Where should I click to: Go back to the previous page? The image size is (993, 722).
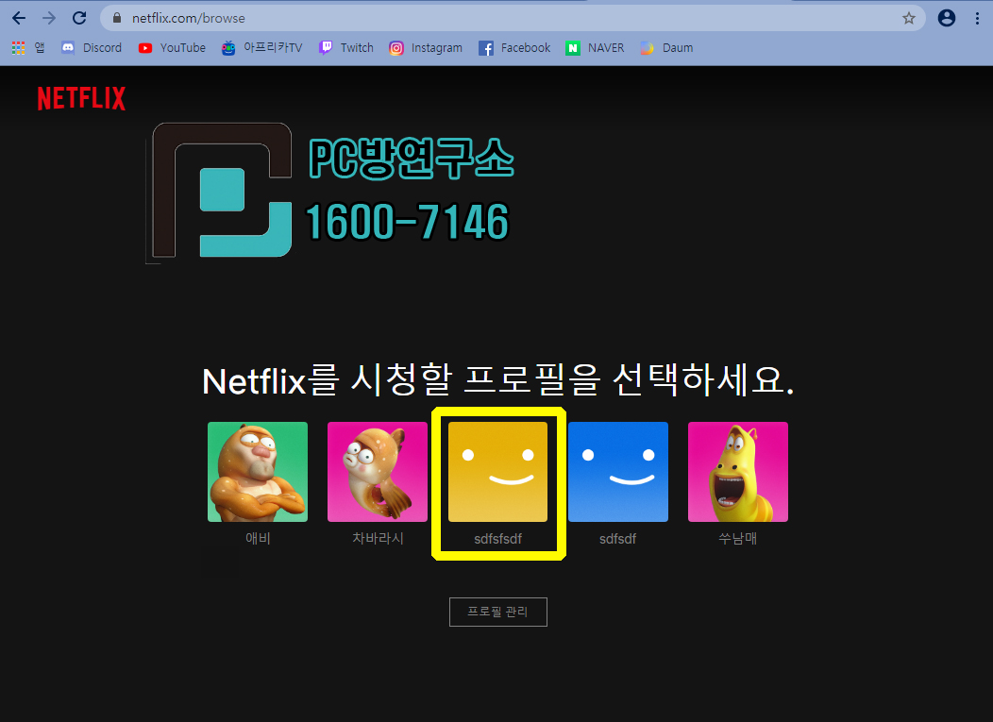coord(19,18)
